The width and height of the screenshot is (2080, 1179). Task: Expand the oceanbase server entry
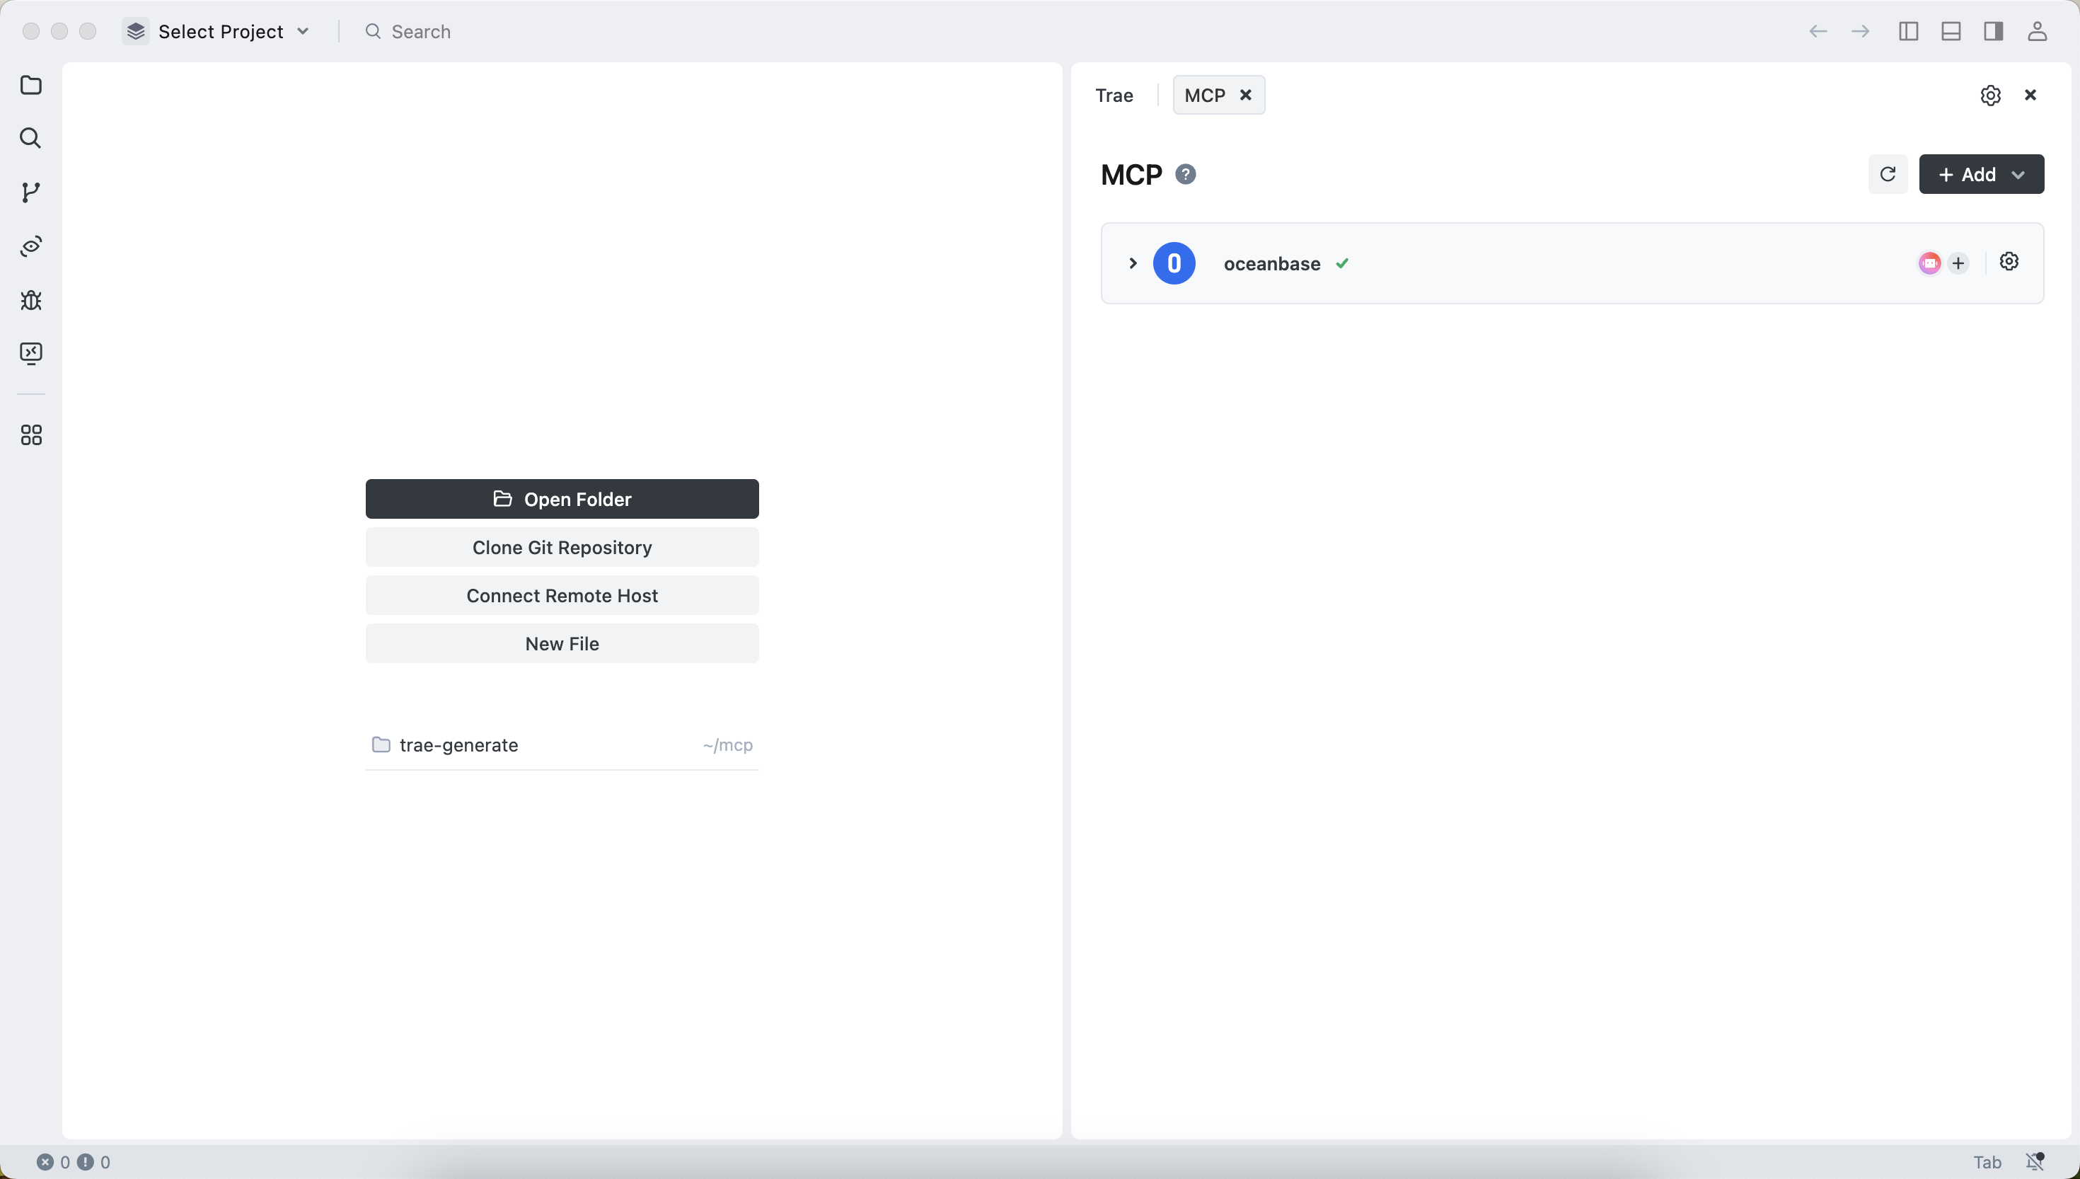tap(1133, 263)
